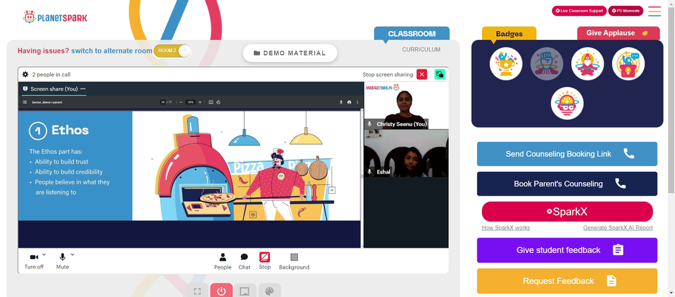Open the People panel
Image resolution: width=675 pixels, height=297 pixels.
pyautogui.click(x=223, y=262)
